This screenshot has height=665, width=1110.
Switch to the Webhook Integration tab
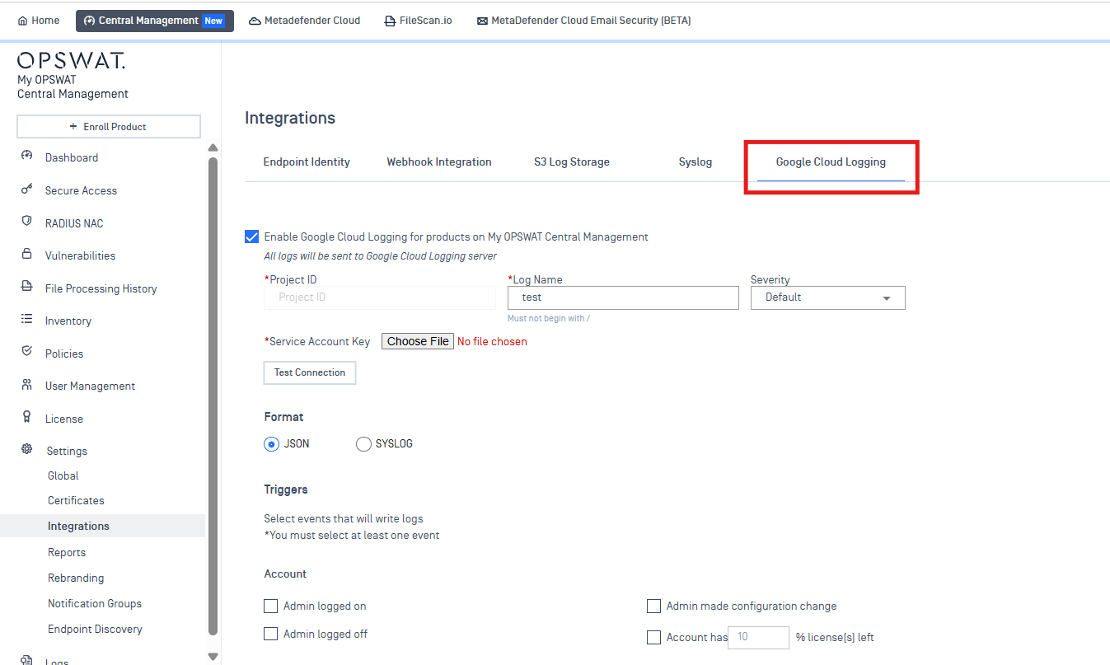tap(439, 162)
